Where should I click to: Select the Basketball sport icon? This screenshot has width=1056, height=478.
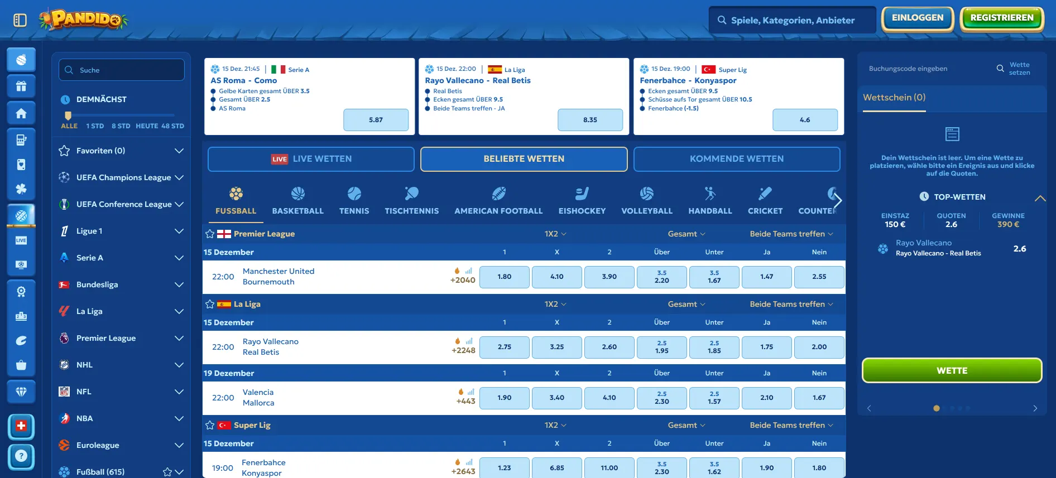coord(297,201)
